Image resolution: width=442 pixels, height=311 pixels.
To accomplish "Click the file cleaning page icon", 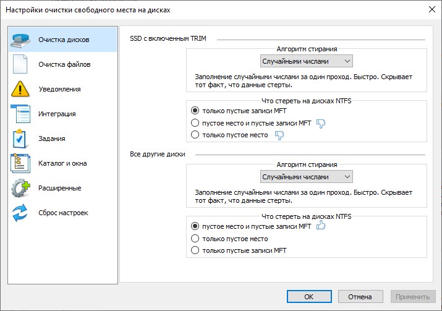I will click(x=20, y=64).
